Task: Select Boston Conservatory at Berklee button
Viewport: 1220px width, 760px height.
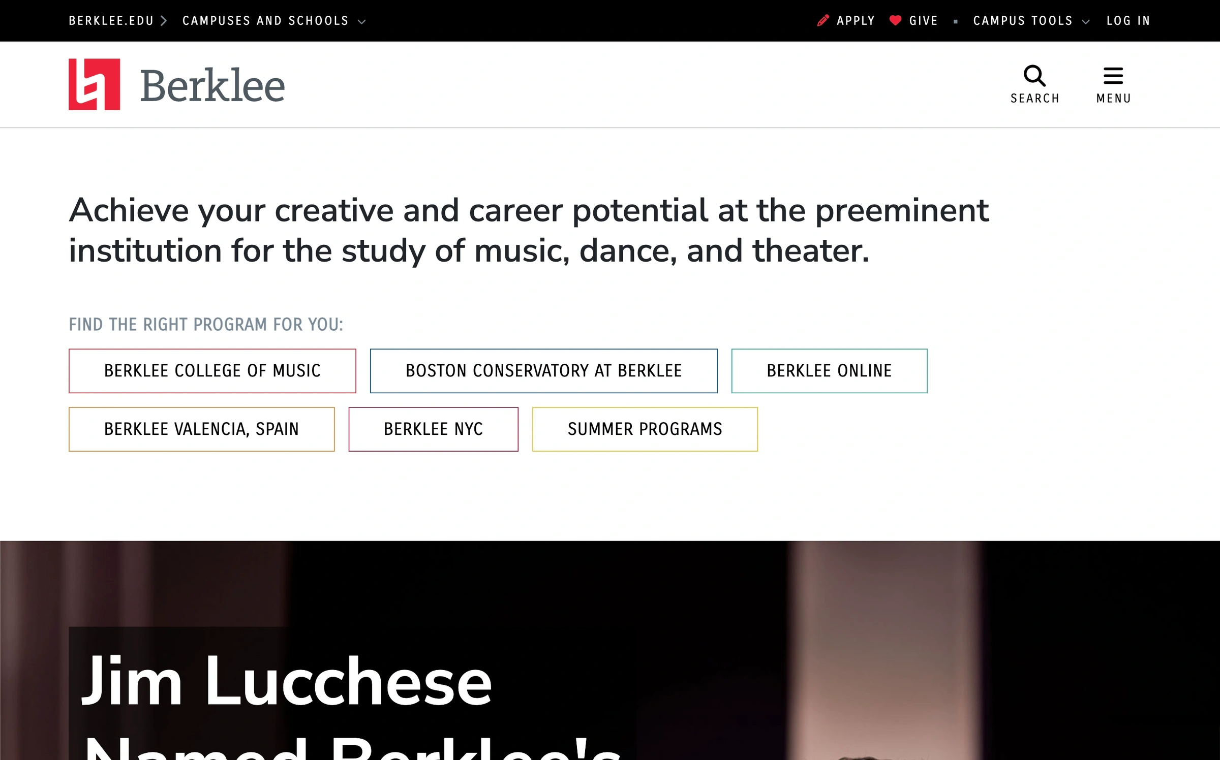Action: click(x=544, y=371)
